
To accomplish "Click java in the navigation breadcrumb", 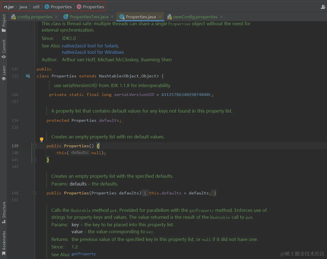I will click(23, 7).
